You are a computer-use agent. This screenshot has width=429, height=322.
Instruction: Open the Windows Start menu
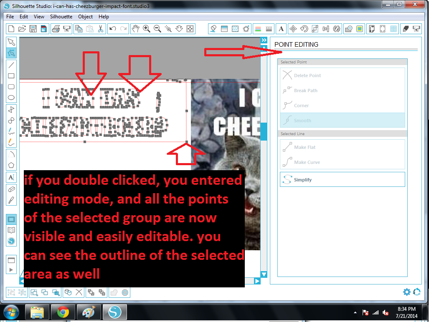click(x=11, y=312)
